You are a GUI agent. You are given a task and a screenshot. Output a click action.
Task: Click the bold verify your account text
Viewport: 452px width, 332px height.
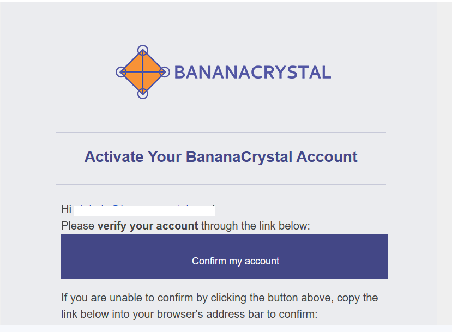tap(148, 226)
